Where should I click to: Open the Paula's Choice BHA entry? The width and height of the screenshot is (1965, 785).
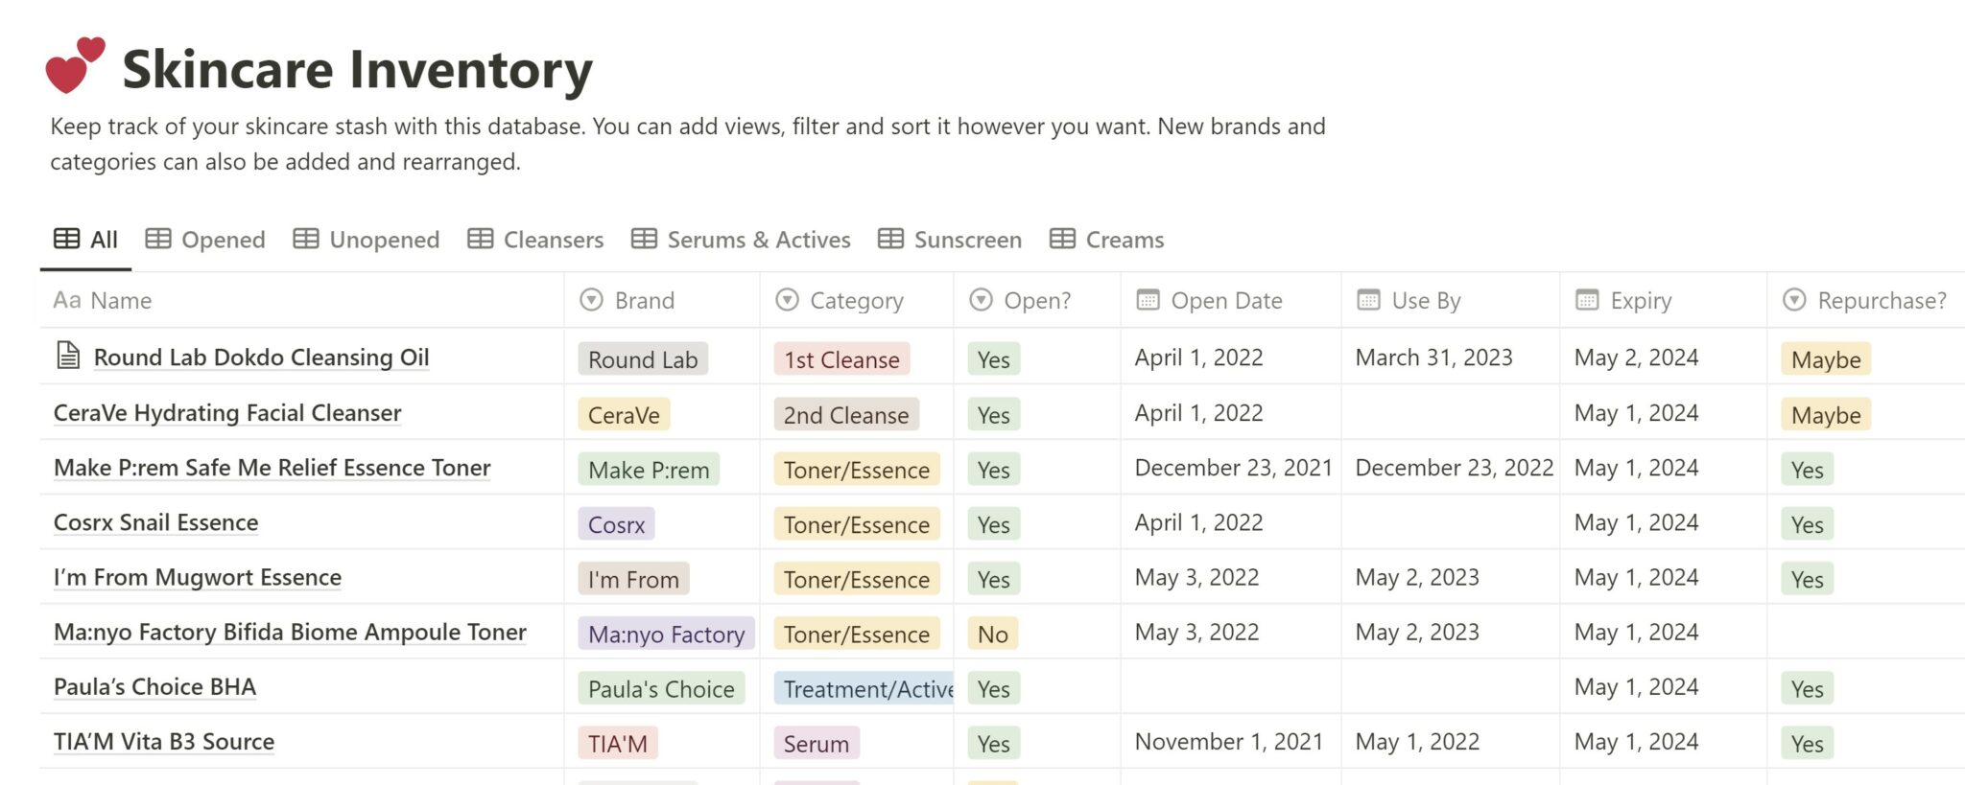tap(154, 687)
